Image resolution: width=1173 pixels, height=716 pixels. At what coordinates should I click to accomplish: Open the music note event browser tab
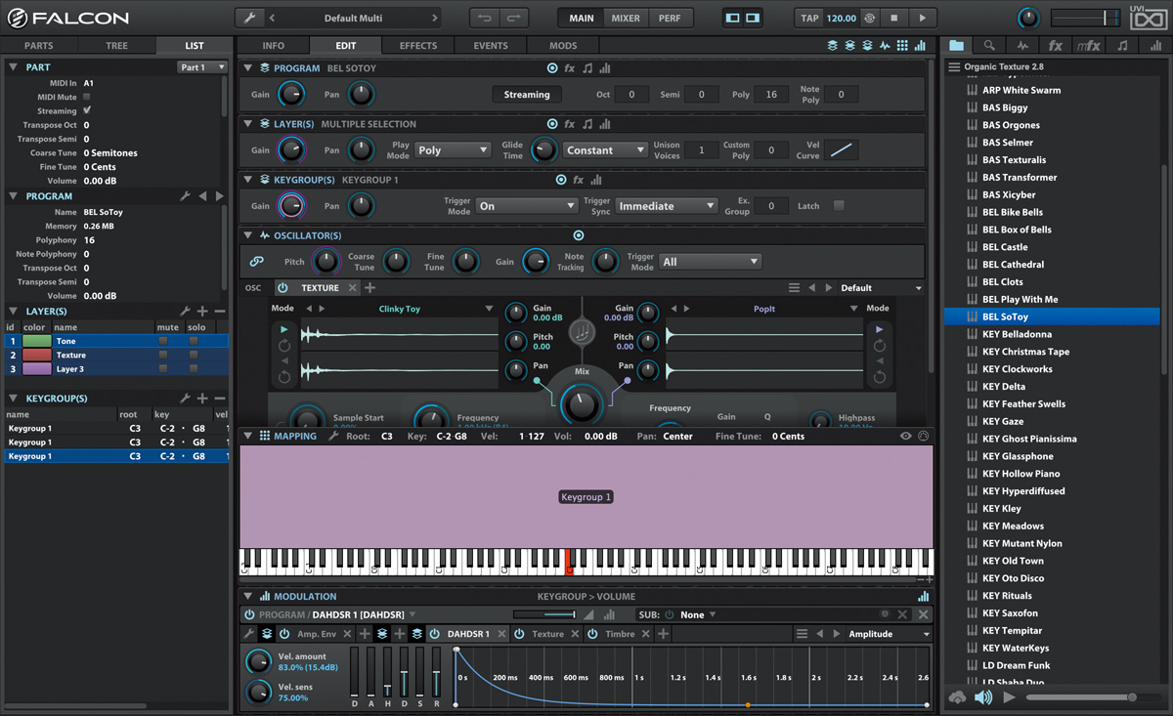1122,45
